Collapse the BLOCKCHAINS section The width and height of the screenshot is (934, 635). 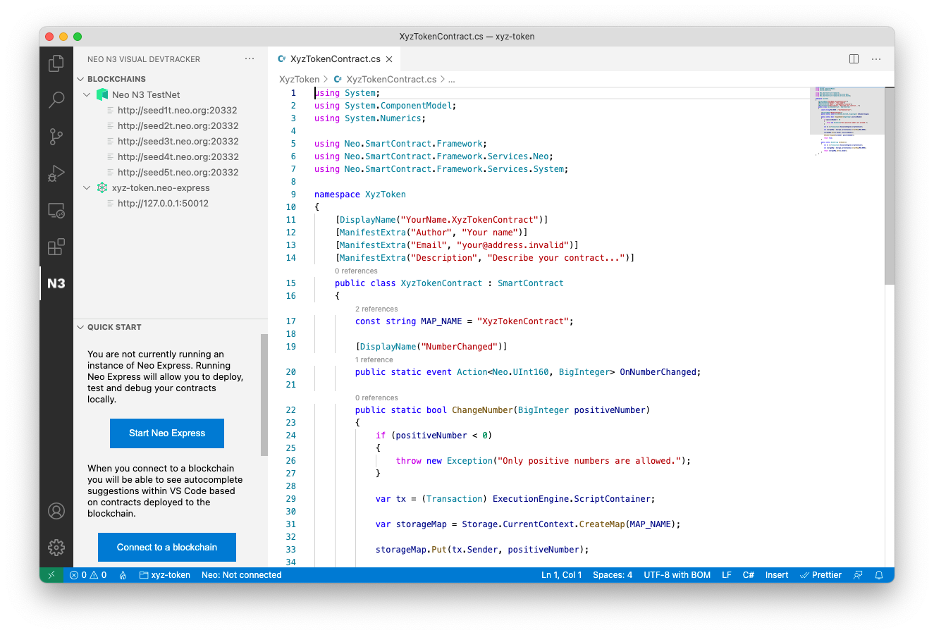(x=80, y=79)
